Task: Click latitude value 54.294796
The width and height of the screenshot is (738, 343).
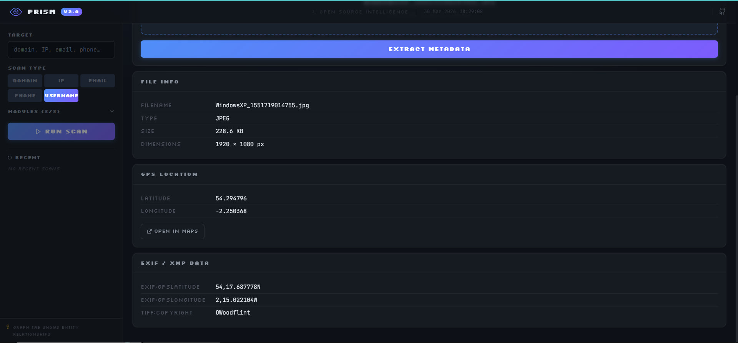Action: pyautogui.click(x=231, y=198)
